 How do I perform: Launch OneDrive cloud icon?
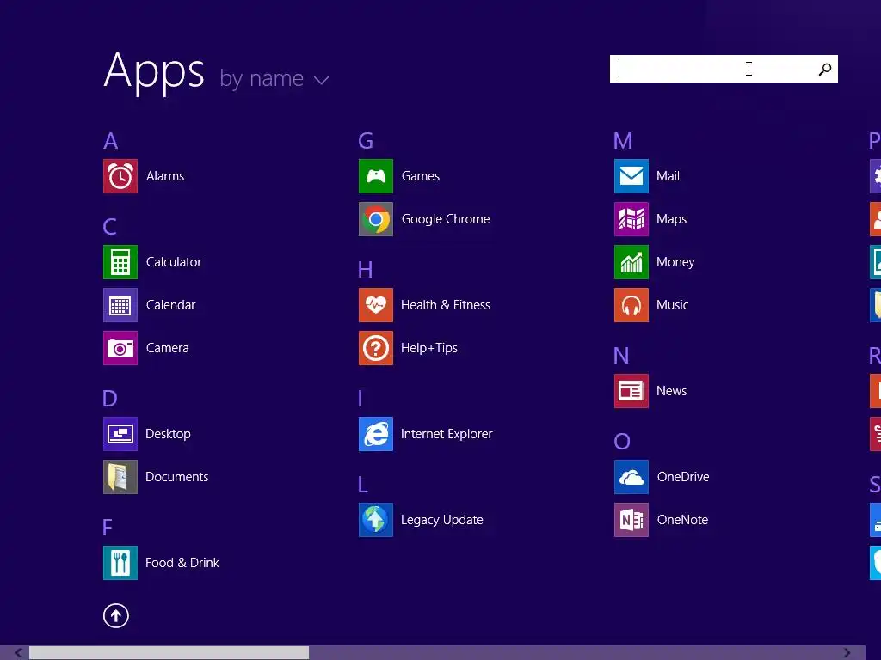tap(631, 477)
